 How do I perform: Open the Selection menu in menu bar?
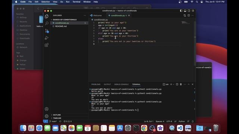tap(46, 2)
